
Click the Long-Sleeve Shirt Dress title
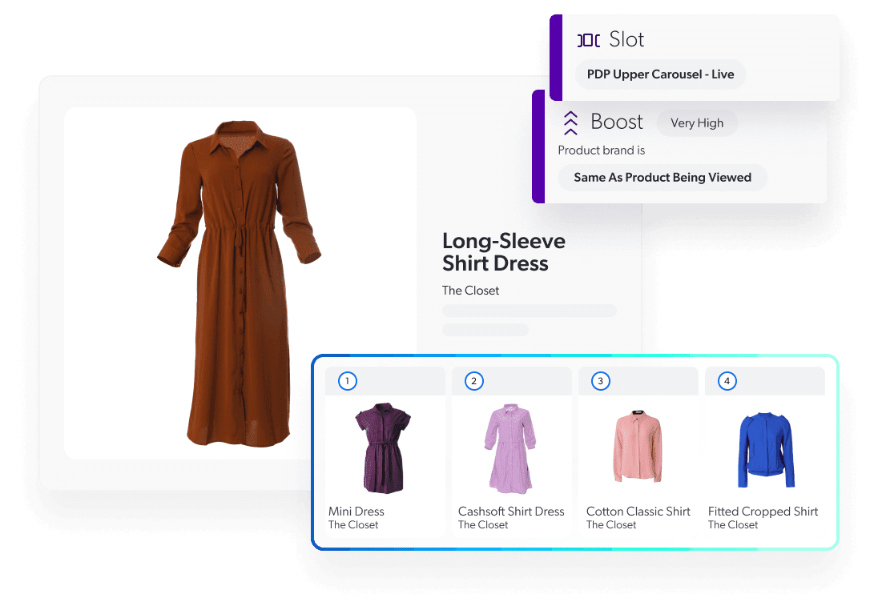[504, 251]
